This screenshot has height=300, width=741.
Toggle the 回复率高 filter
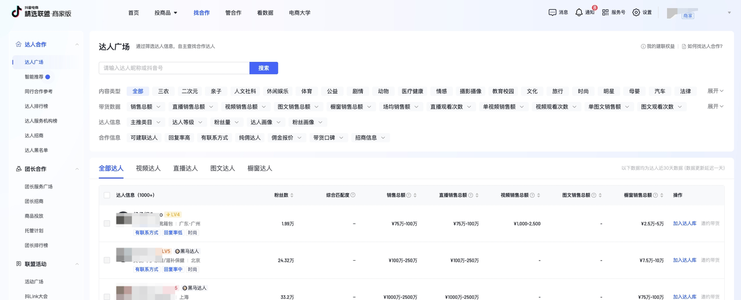[179, 138]
